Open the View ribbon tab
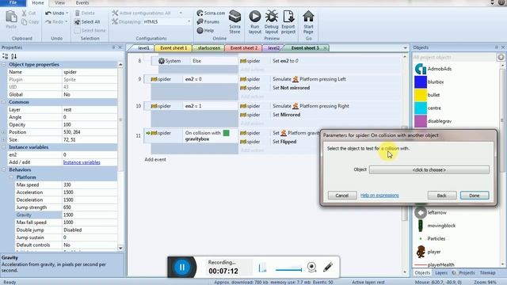507x285 pixels. coord(59,3)
